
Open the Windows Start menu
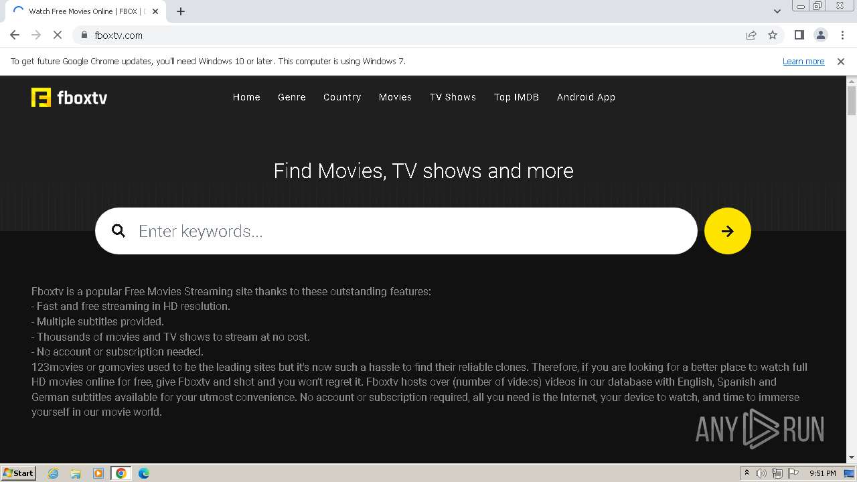click(18, 473)
